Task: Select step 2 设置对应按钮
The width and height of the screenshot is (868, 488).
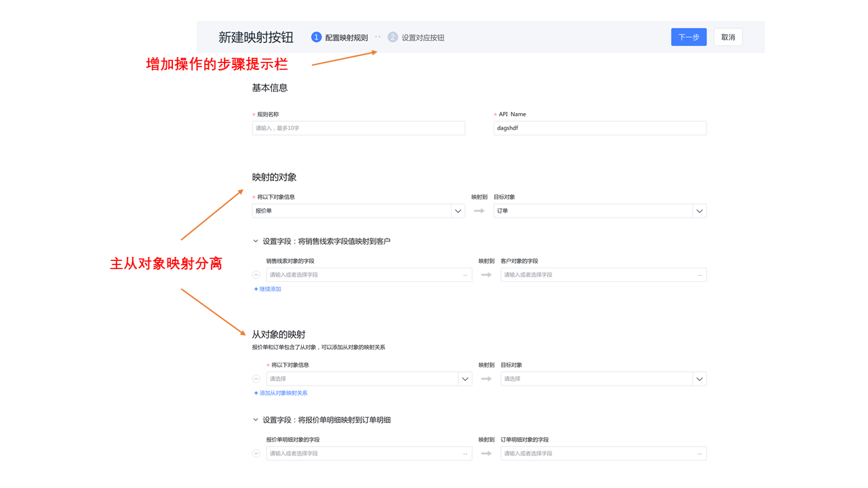Action: click(416, 37)
